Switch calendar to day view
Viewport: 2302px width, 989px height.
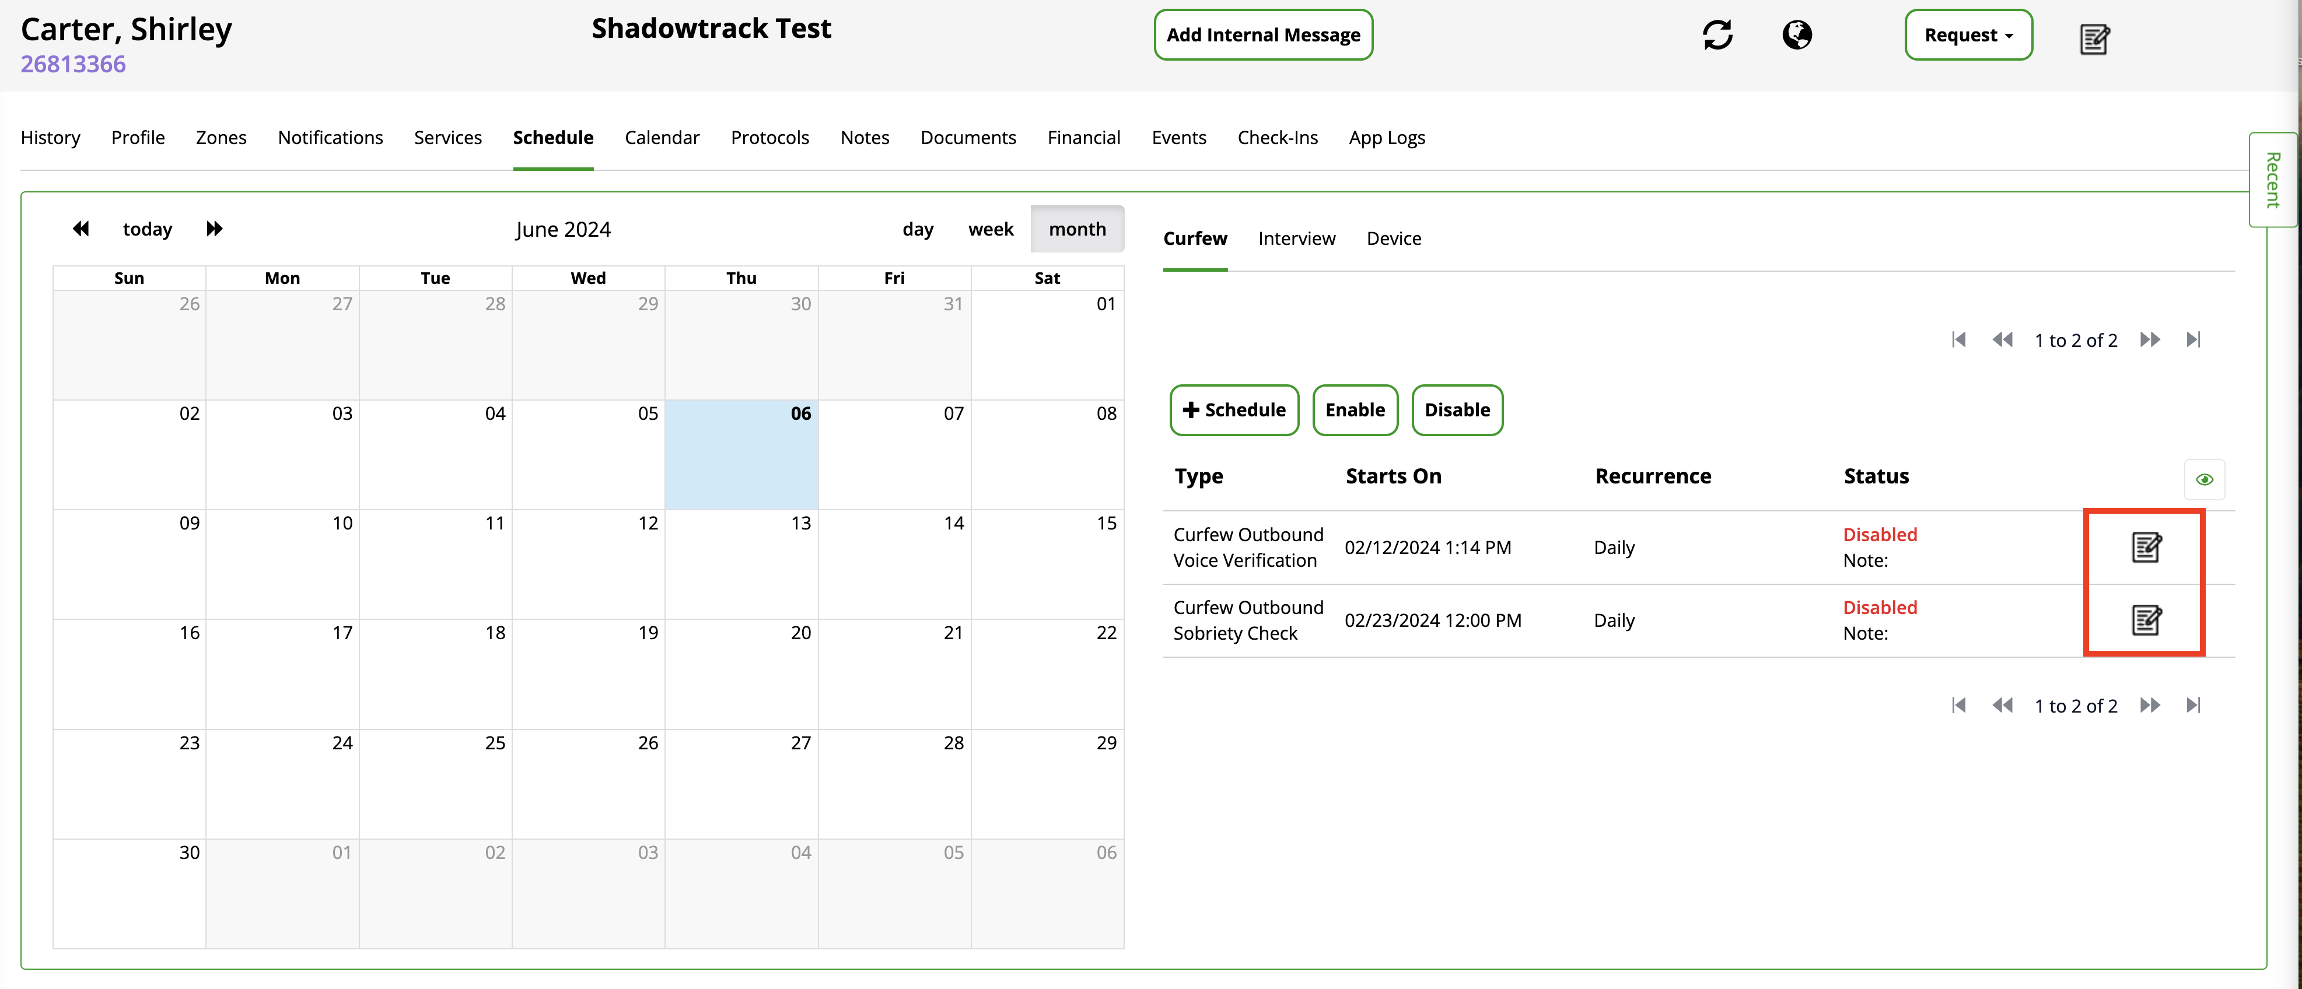click(918, 230)
